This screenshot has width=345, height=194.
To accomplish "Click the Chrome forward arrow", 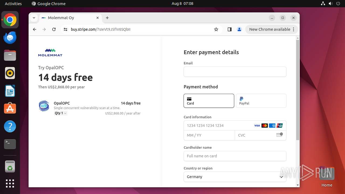I will [x=44, y=29].
